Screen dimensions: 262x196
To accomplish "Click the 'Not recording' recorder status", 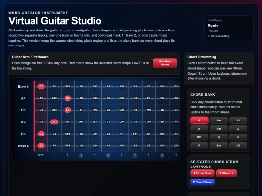I will coord(220,36).
